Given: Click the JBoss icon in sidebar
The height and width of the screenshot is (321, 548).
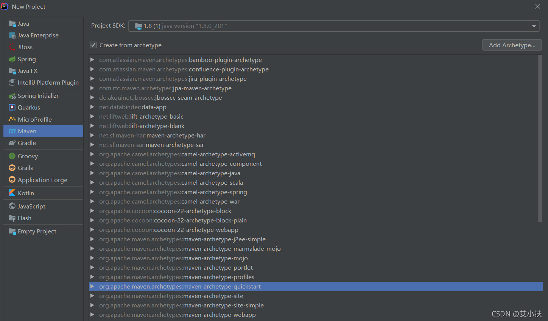Looking at the screenshot, I should pos(12,47).
